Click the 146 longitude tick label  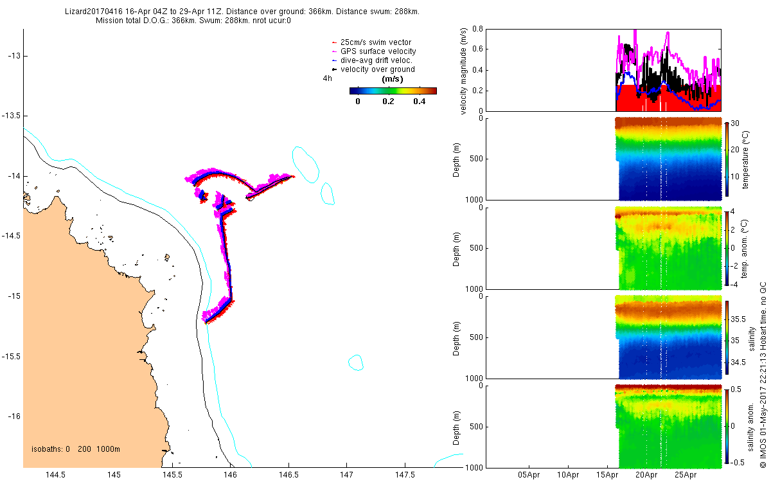[230, 475]
